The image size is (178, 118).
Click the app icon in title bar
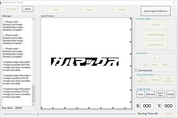[x=1, y=3]
